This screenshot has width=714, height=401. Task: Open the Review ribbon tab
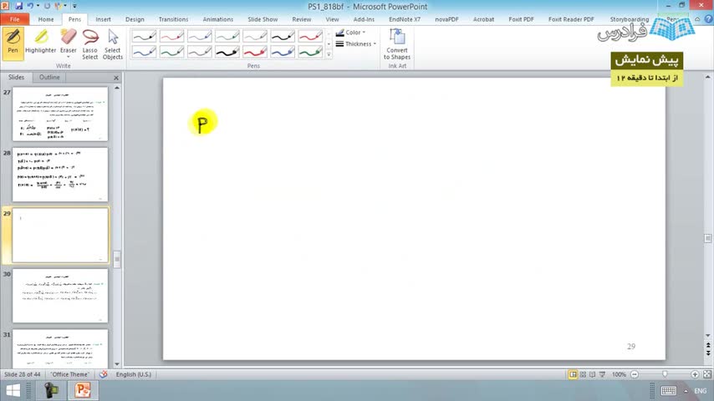tap(302, 19)
